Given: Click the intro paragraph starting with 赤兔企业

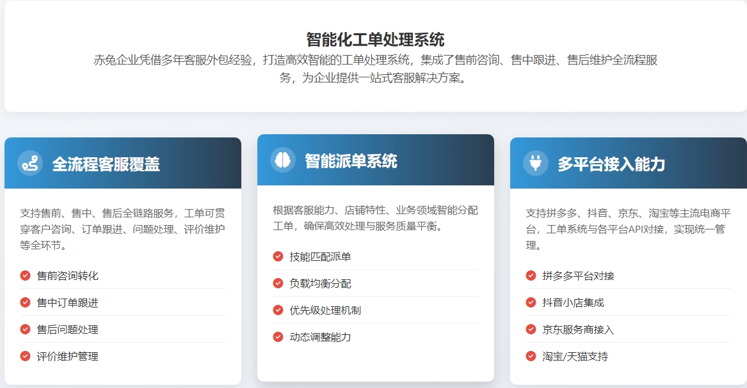Looking at the screenshot, I should pyautogui.click(x=375, y=69).
